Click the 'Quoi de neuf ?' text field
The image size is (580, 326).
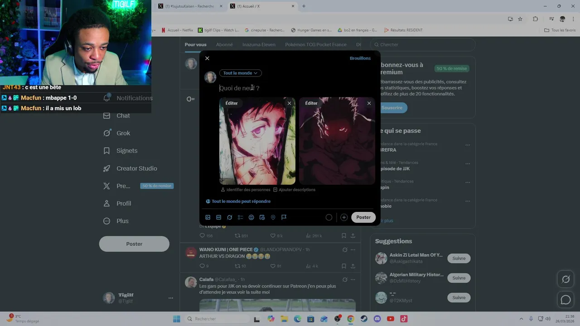pyautogui.click(x=297, y=88)
